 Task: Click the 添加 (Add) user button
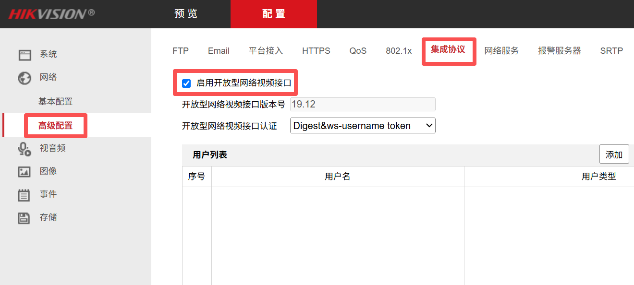click(614, 154)
